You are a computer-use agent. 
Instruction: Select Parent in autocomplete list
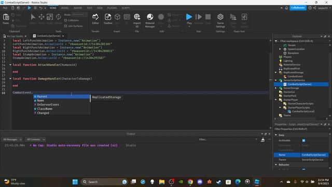pos(61,97)
